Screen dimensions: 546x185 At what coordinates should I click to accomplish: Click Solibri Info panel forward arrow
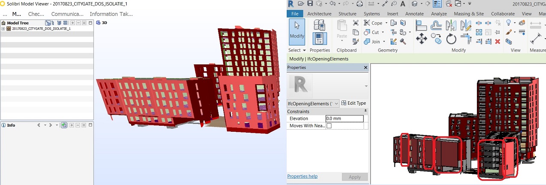tap(51, 125)
